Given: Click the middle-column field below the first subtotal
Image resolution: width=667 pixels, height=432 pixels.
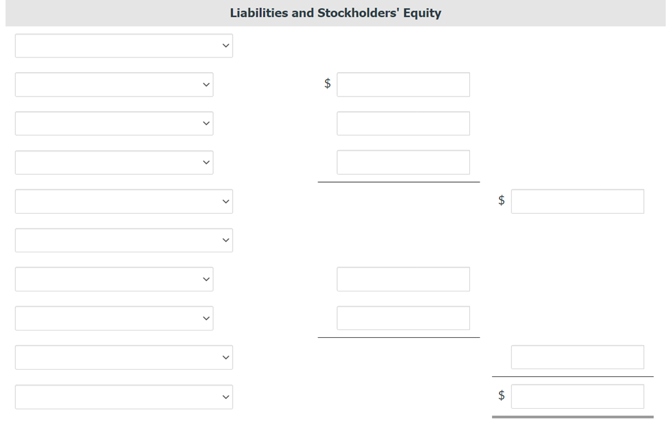Looking at the screenshot, I should 403,279.
